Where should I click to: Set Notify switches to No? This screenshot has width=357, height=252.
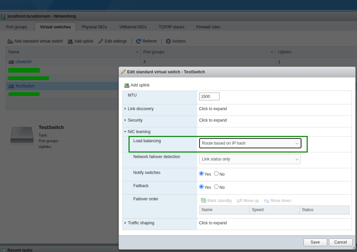(216, 174)
